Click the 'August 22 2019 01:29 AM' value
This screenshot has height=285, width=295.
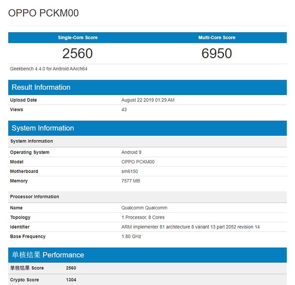click(x=148, y=100)
